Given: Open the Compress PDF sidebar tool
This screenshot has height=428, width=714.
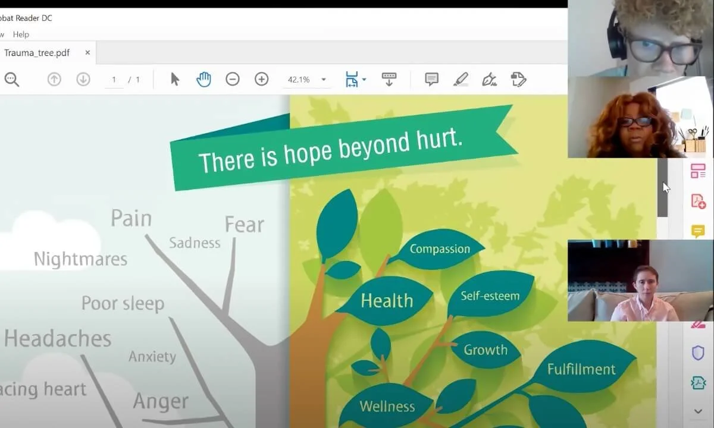Looking at the screenshot, I should pos(699,382).
